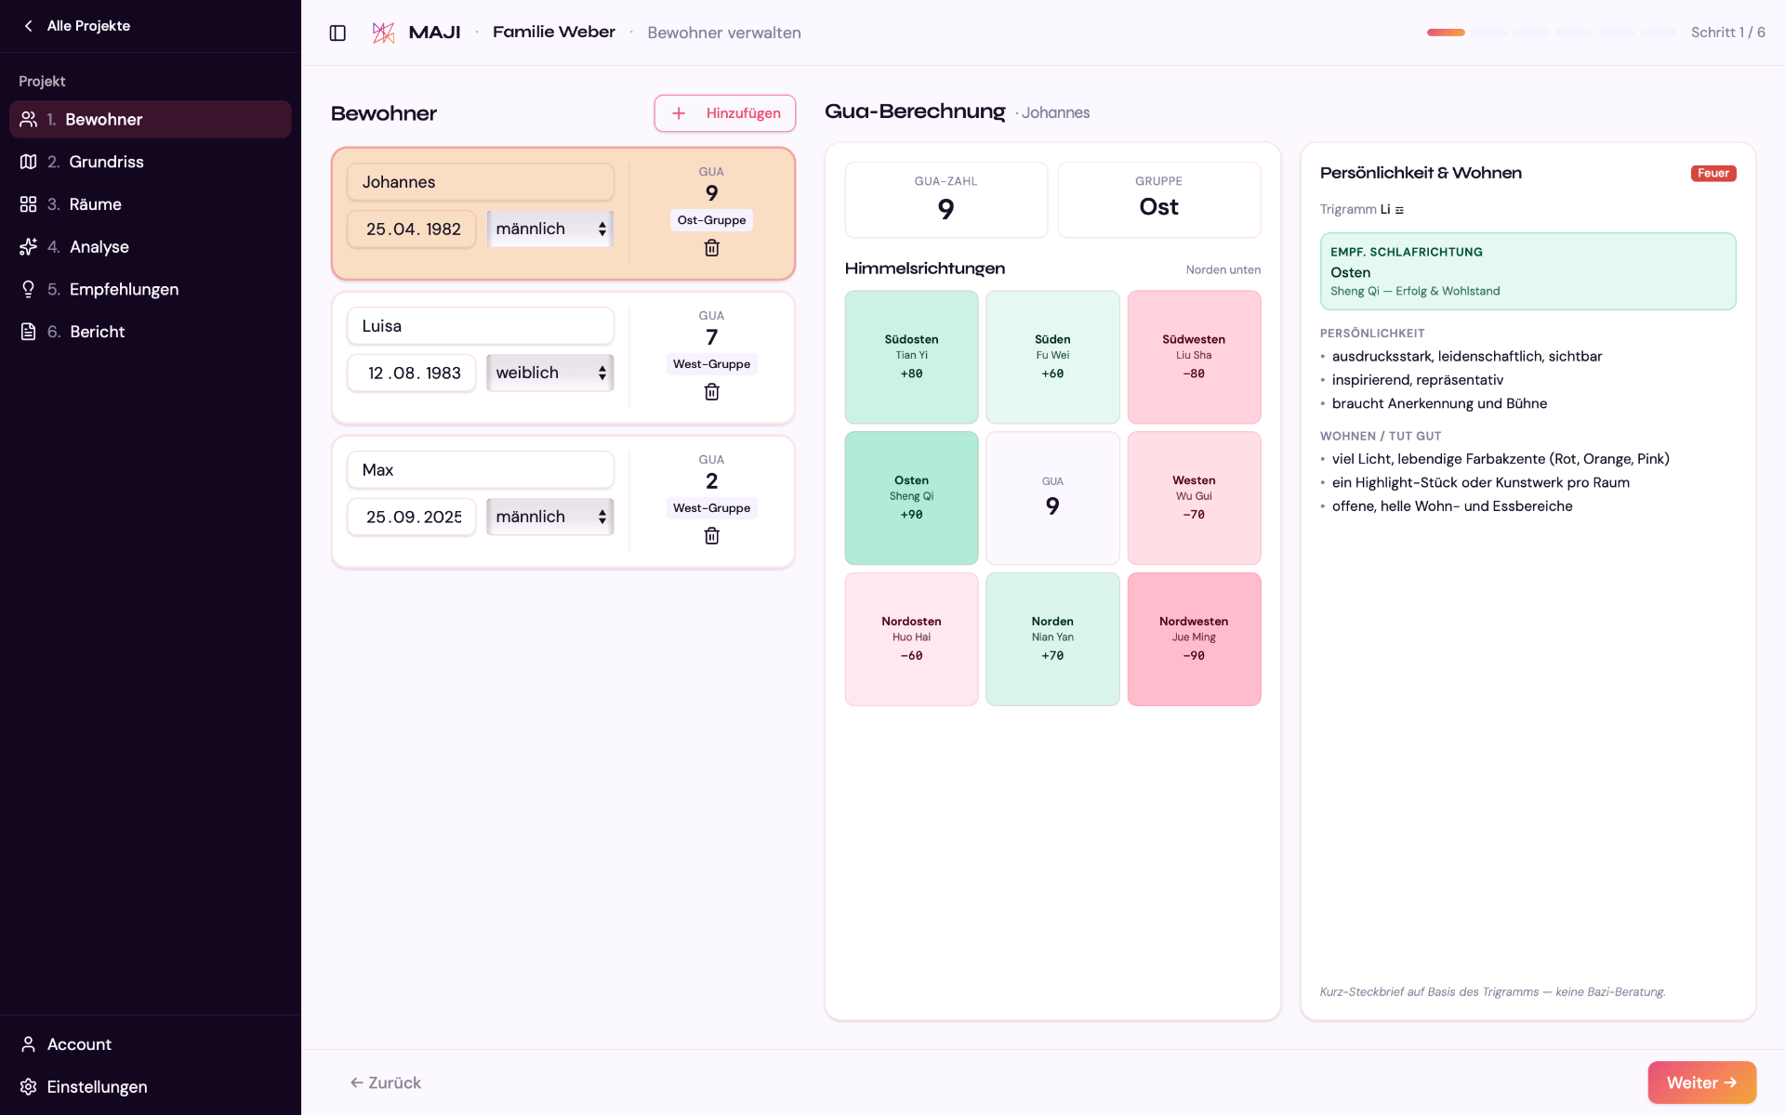Remove Max using the trash icon

click(711, 536)
